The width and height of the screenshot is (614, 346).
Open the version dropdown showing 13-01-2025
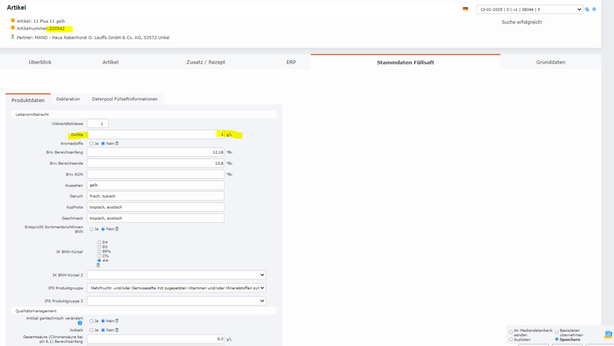(529, 9)
